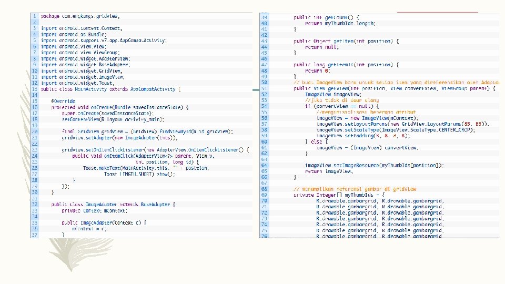505x284 pixels.
Task: Click the MainActivity class declaration line
Action: pos(111,89)
